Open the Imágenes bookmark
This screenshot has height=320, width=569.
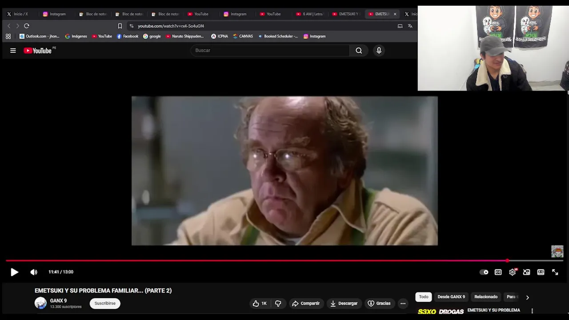click(76, 36)
